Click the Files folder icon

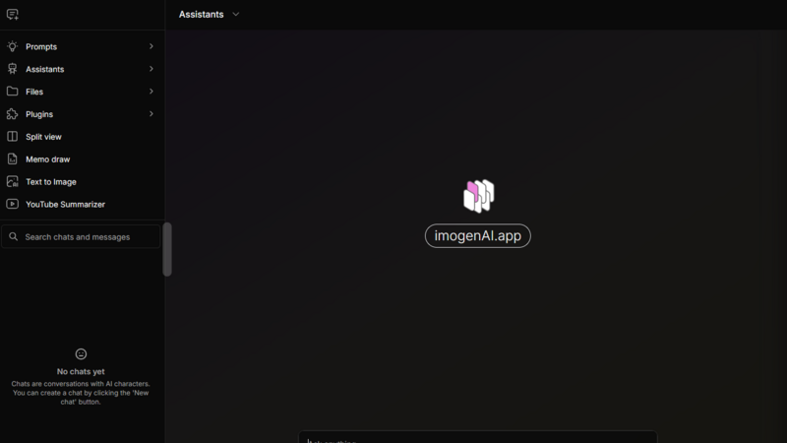13,92
